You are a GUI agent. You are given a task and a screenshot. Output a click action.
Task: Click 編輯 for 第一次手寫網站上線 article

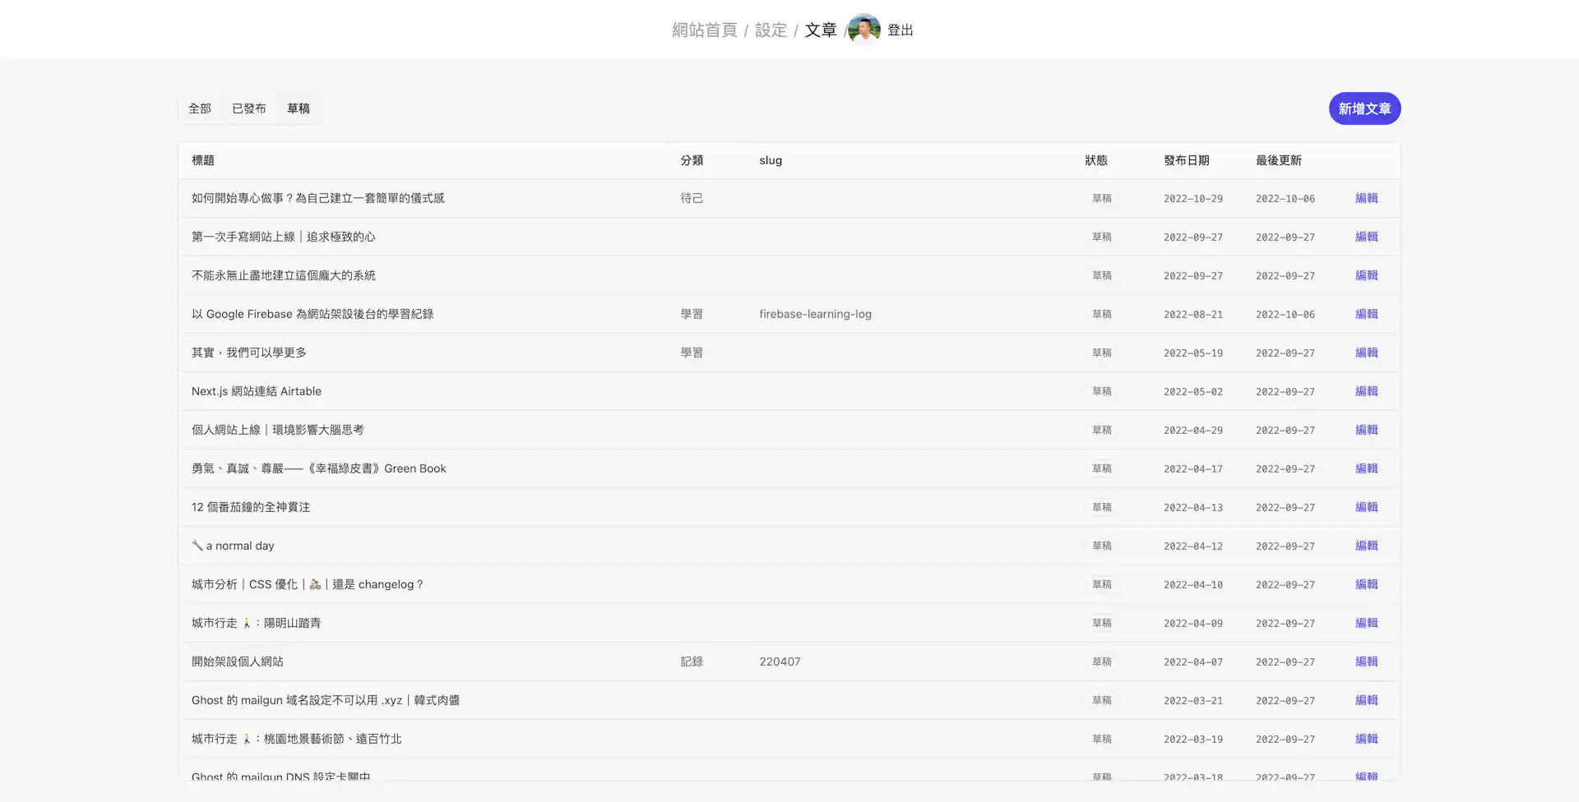[x=1366, y=237]
